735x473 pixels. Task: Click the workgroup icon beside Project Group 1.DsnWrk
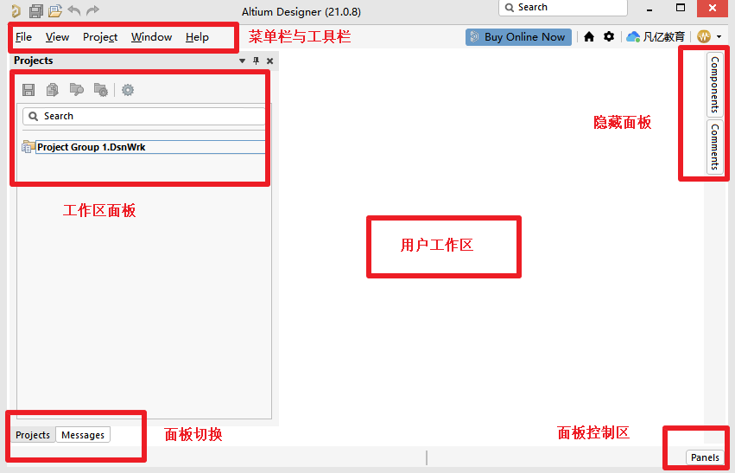[29, 147]
